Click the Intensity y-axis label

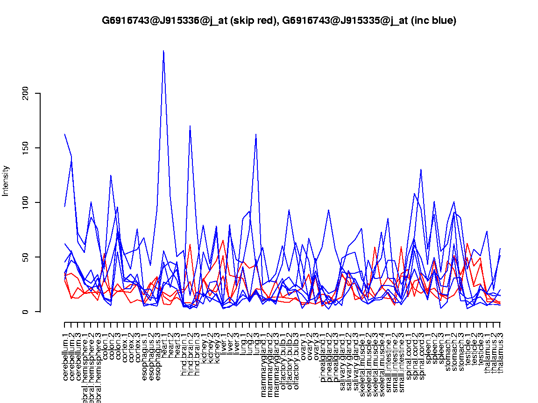pos(6,181)
